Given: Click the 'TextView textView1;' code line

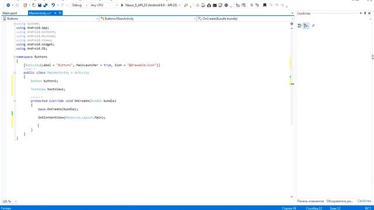Looking at the screenshot, I should (x=48, y=89).
